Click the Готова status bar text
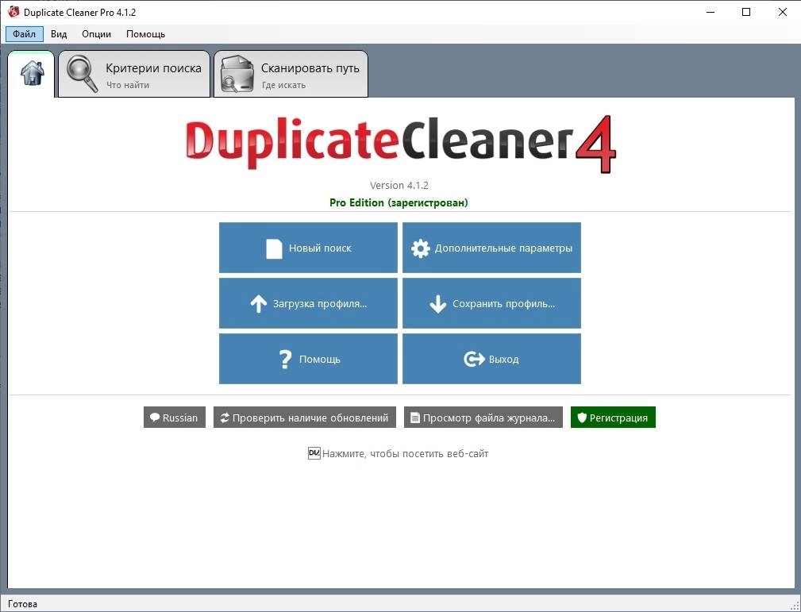This screenshot has height=612, width=801. pos(22,604)
